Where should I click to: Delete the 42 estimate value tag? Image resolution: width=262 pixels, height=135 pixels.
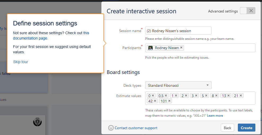(155, 101)
